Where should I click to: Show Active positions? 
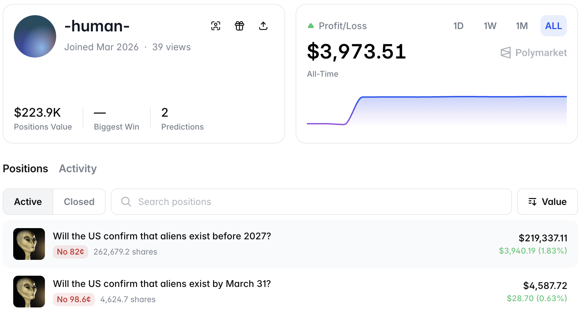pyautogui.click(x=28, y=202)
